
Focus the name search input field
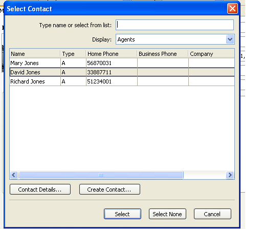click(174, 25)
